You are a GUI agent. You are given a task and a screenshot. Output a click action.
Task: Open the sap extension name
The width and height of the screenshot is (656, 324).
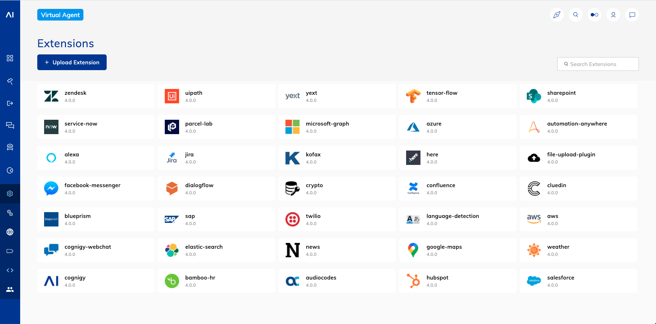click(190, 216)
